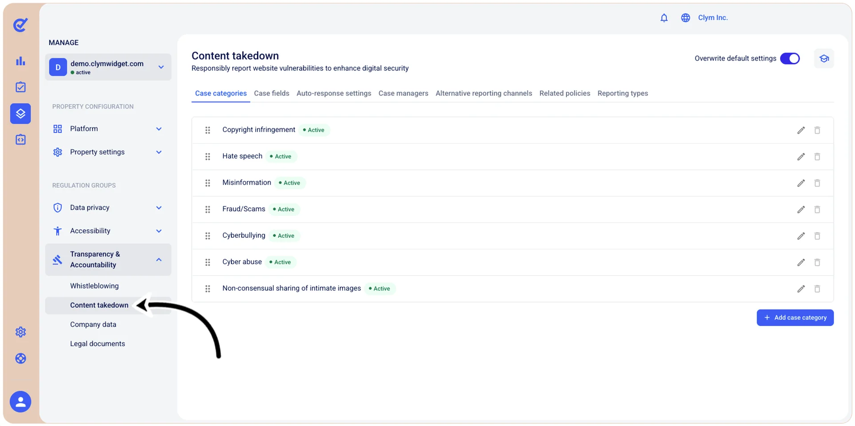Open the checklist tasks sidebar icon
The image size is (855, 426).
point(21,87)
